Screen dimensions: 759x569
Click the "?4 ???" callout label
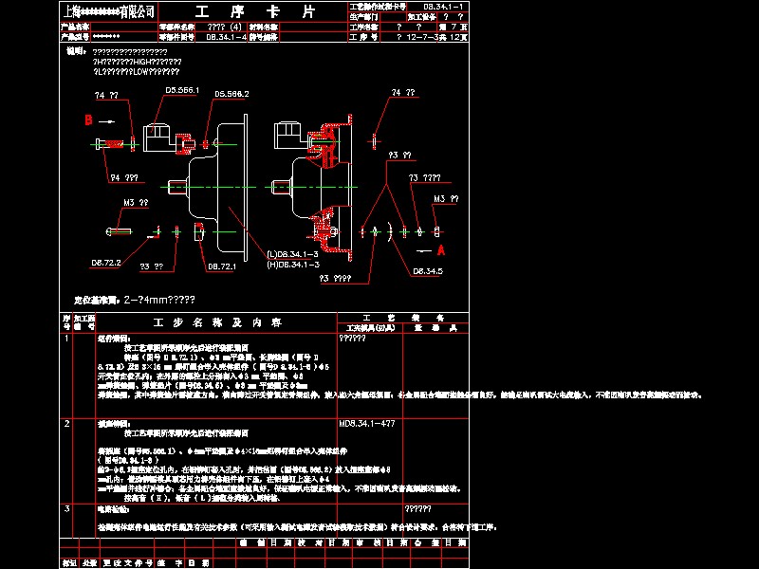pyautogui.click(x=124, y=178)
